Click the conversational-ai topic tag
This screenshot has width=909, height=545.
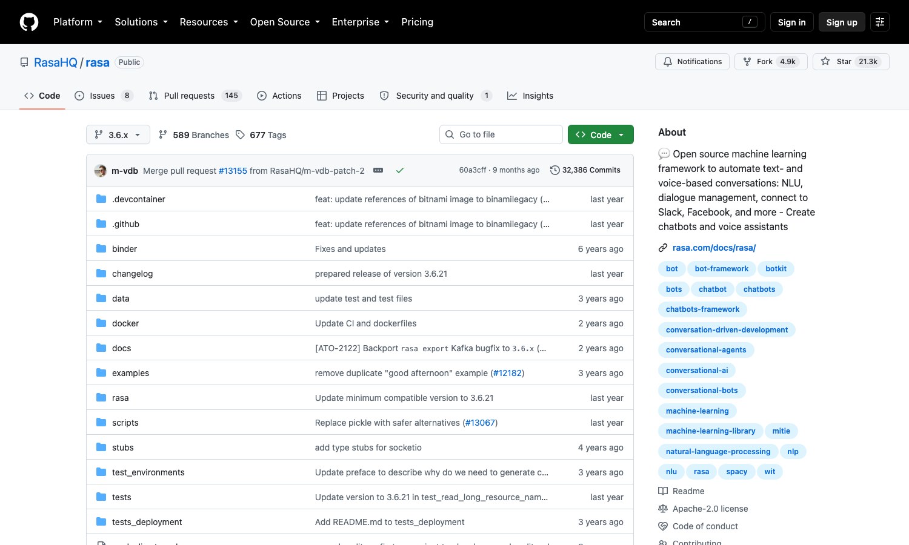(697, 371)
